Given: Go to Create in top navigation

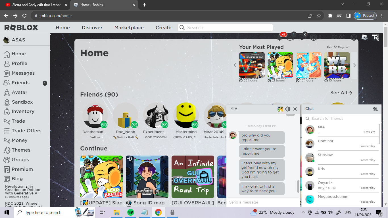Looking at the screenshot, I should 163,28.
